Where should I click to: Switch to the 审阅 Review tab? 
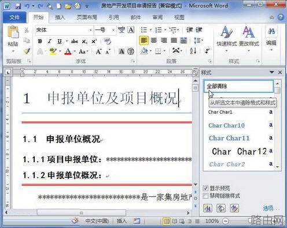tap(157, 17)
